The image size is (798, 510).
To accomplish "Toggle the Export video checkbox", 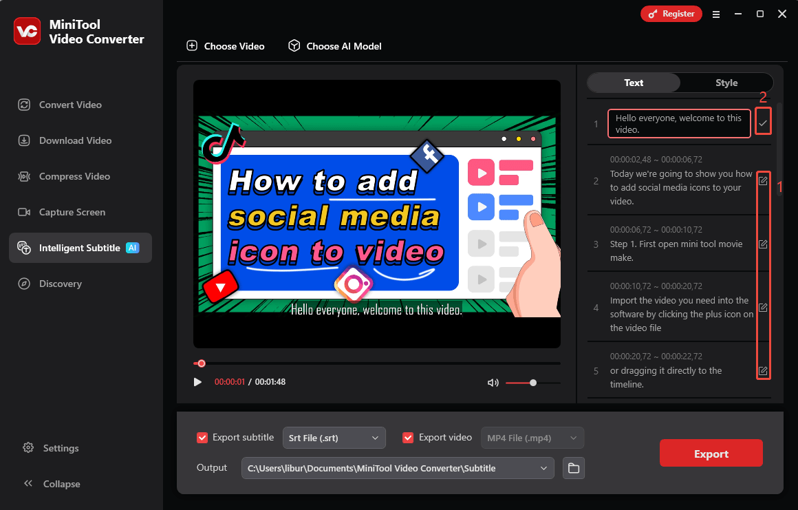I will pos(408,438).
